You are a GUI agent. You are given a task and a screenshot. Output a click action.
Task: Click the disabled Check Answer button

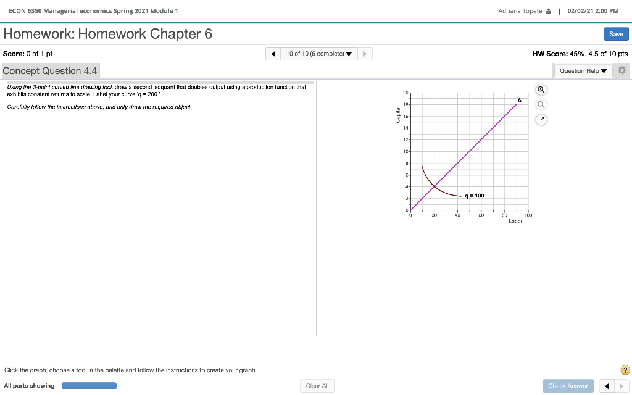[x=568, y=385]
